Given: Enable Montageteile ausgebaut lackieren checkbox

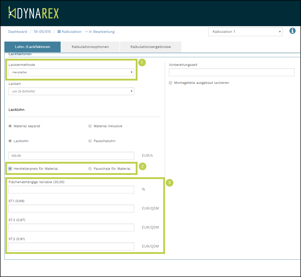Looking at the screenshot, I should [x=170, y=83].
